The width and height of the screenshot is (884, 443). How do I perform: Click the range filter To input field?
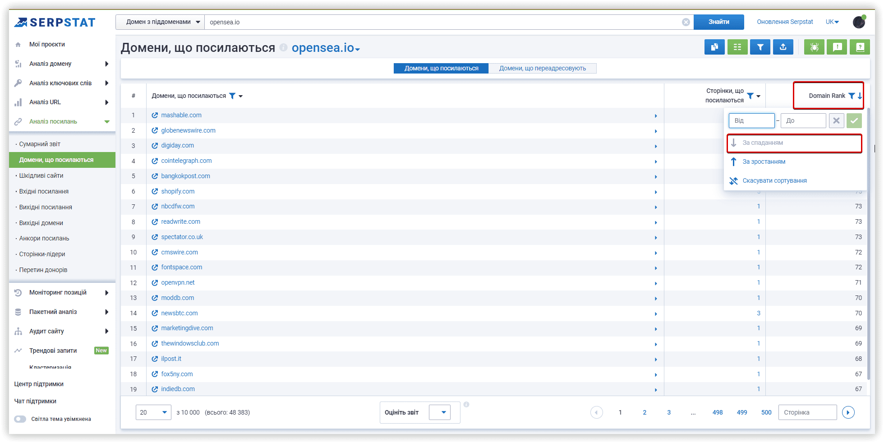[803, 120]
